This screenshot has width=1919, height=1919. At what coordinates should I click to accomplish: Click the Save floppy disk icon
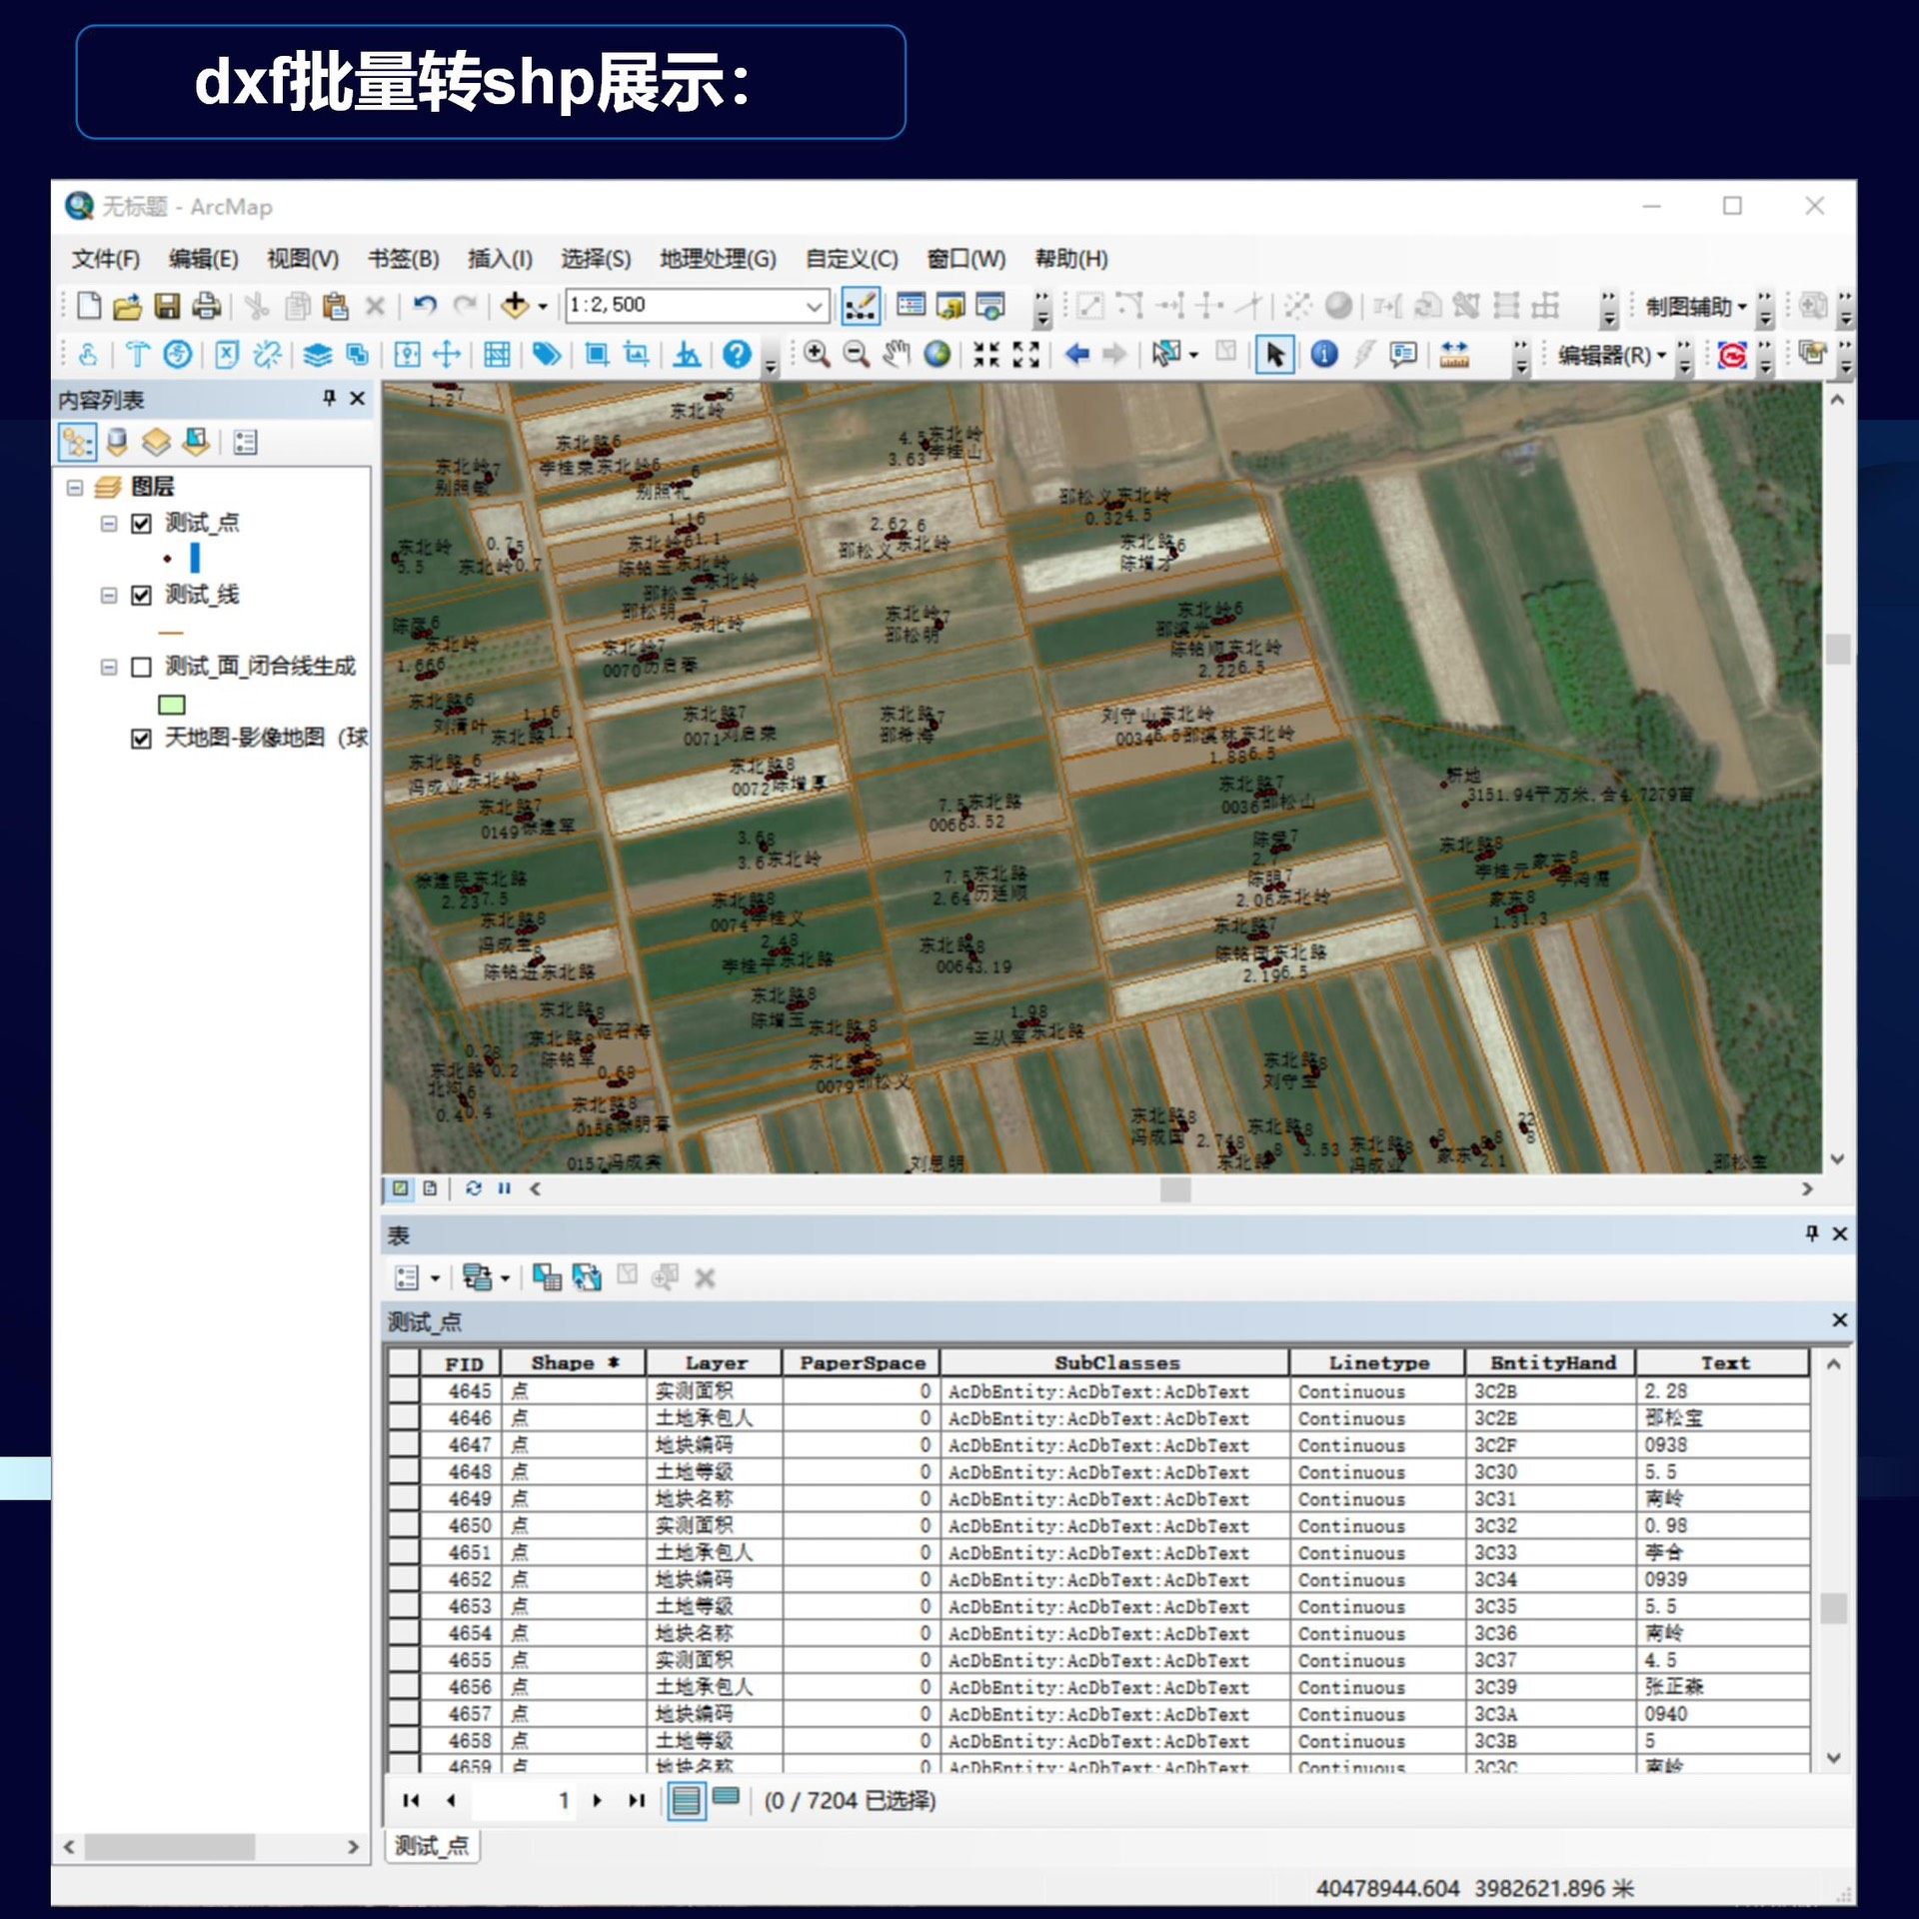(167, 305)
